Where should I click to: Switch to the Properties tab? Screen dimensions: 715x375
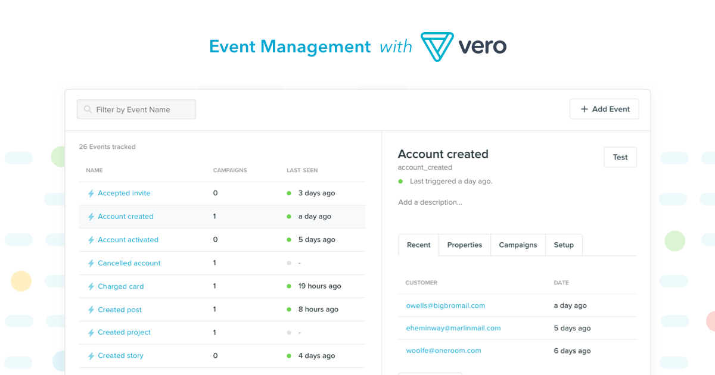464,245
